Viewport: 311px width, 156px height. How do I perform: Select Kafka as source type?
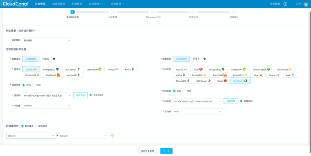tap(130, 69)
